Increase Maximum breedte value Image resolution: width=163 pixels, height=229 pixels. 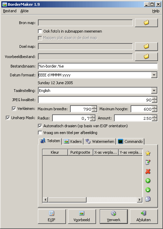click(94, 108)
